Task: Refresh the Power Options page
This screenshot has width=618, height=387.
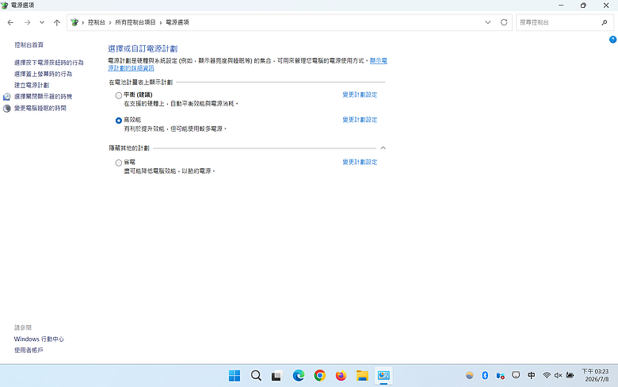Action: (504, 22)
